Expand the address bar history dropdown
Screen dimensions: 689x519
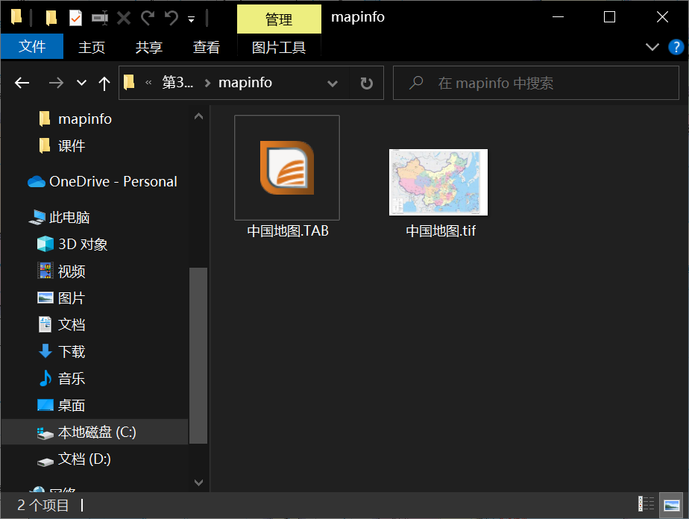[x=333, y=83]
